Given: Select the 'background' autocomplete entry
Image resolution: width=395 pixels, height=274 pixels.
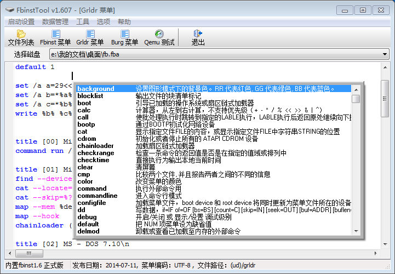Looking at the screenshot, I should pyautogui.click(x=214, y=89).
